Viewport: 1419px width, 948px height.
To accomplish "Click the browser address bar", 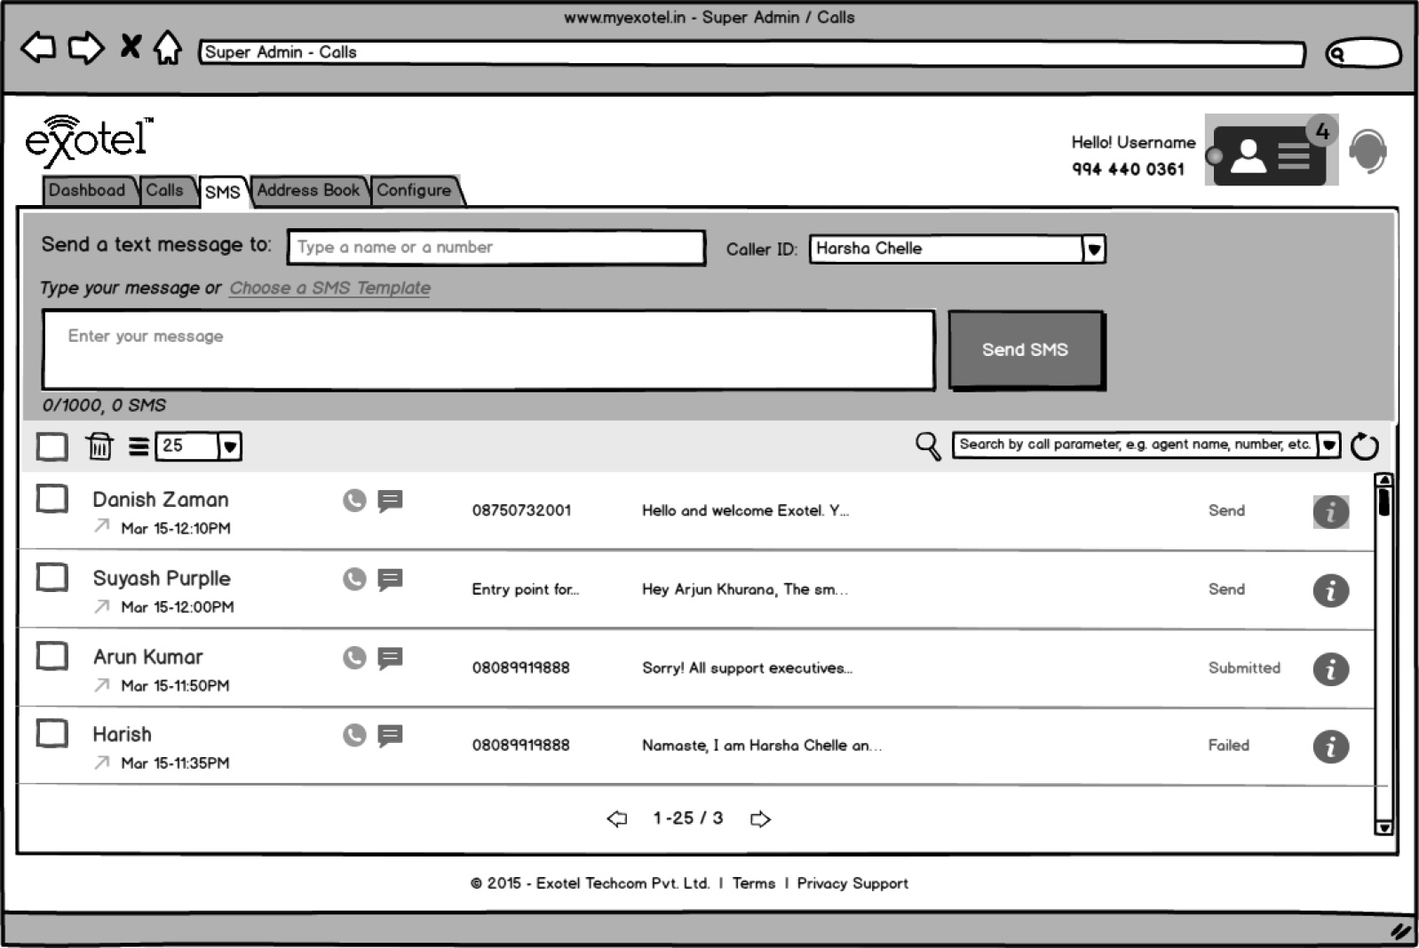I will (751, 53).
